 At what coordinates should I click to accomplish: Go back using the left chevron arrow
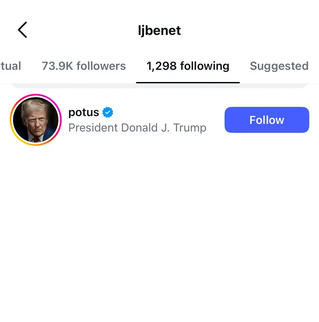tap(22, 30)
